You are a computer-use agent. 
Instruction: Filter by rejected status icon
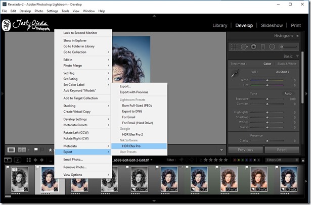[191, 160]
